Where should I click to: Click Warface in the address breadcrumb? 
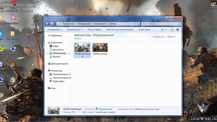(113, 24)
